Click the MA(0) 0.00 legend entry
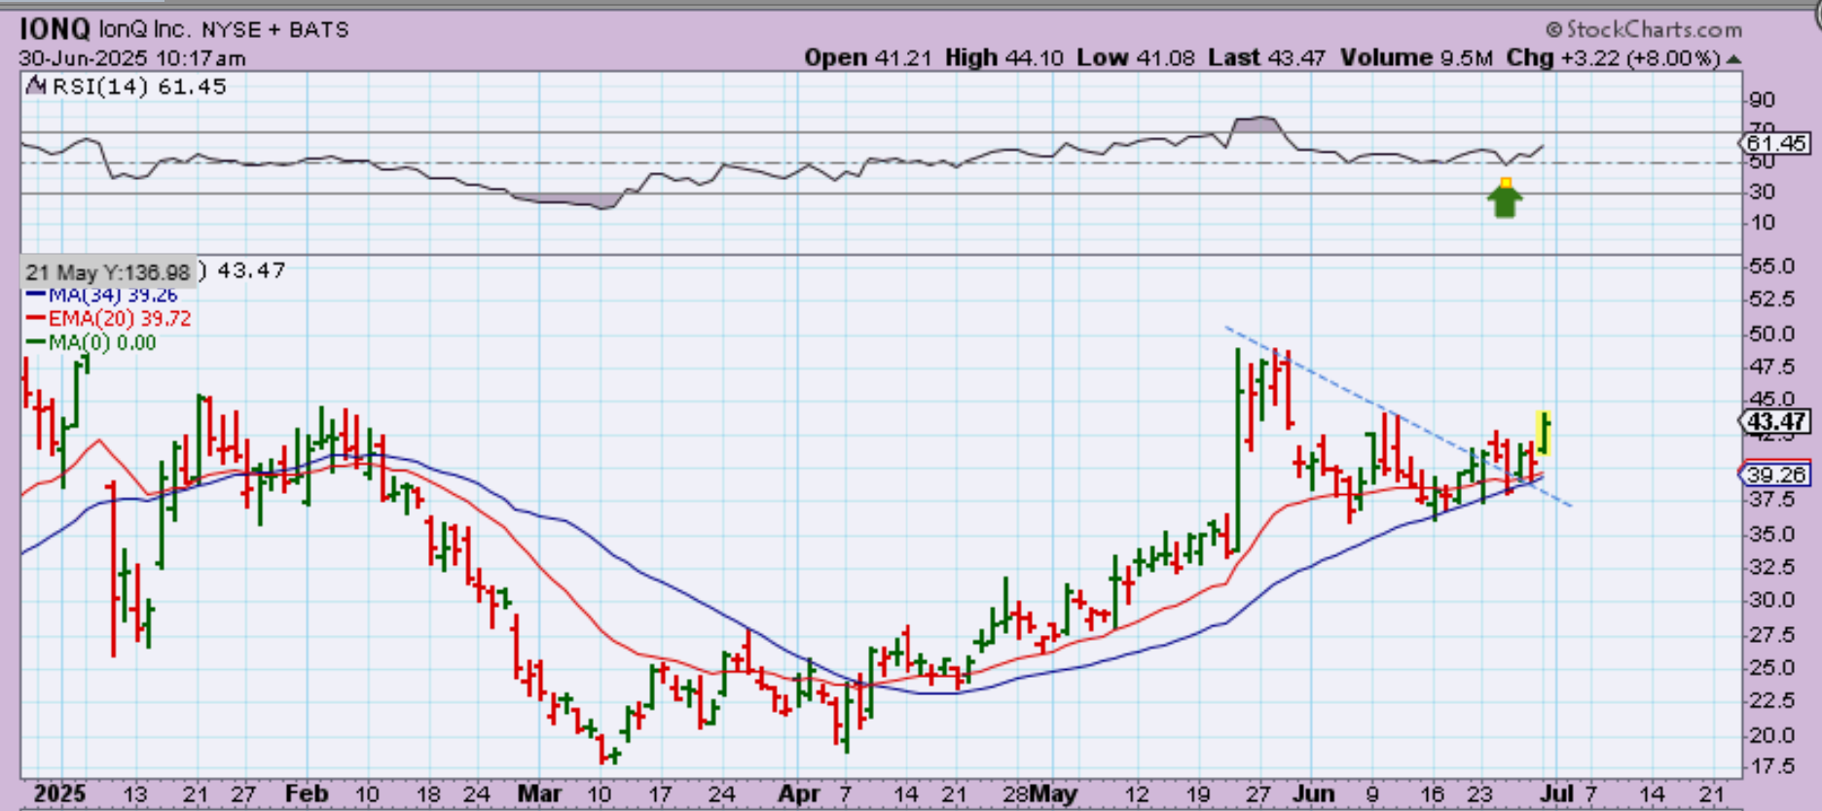 pos(91,342)
